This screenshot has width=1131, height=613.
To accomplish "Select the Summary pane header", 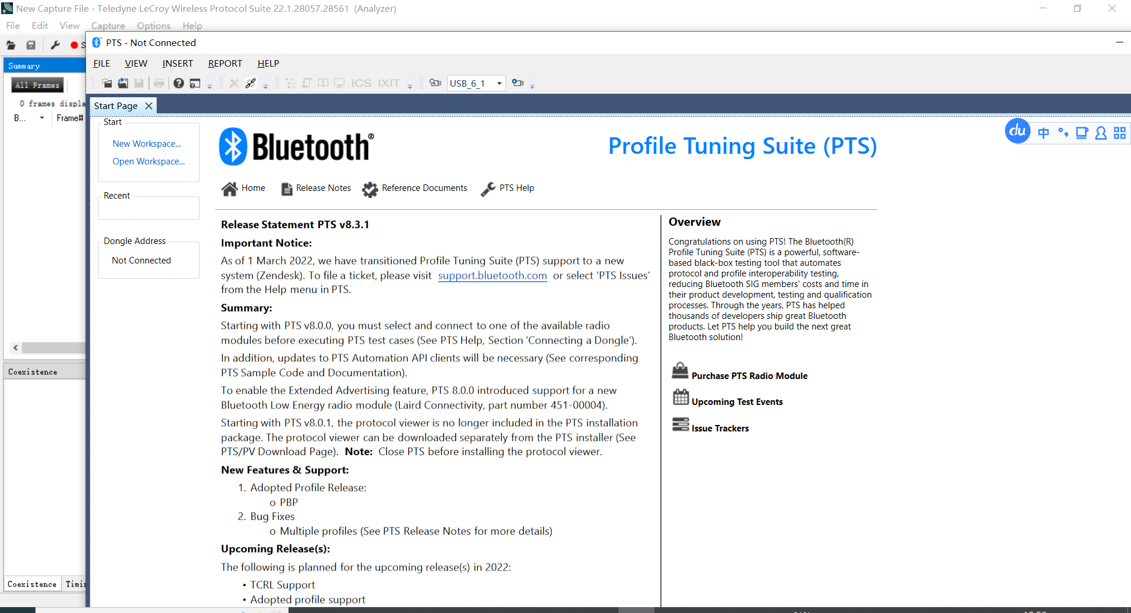I will pos(45,66).
